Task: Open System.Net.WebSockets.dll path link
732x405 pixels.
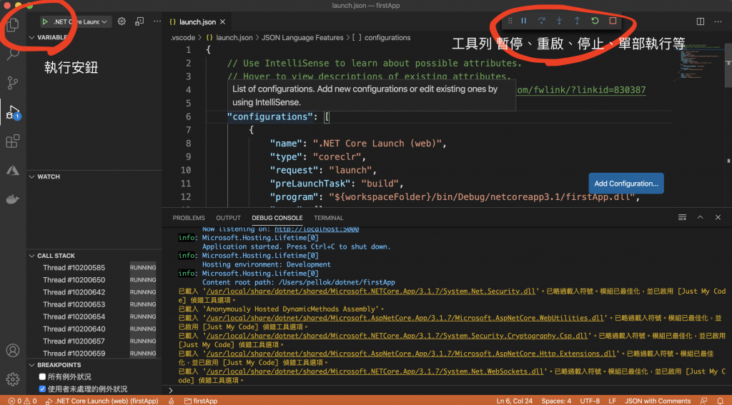Action: click(x=375, y=371)
